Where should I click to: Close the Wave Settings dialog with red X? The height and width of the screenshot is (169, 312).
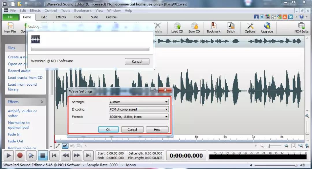click(x=165, y=90)
